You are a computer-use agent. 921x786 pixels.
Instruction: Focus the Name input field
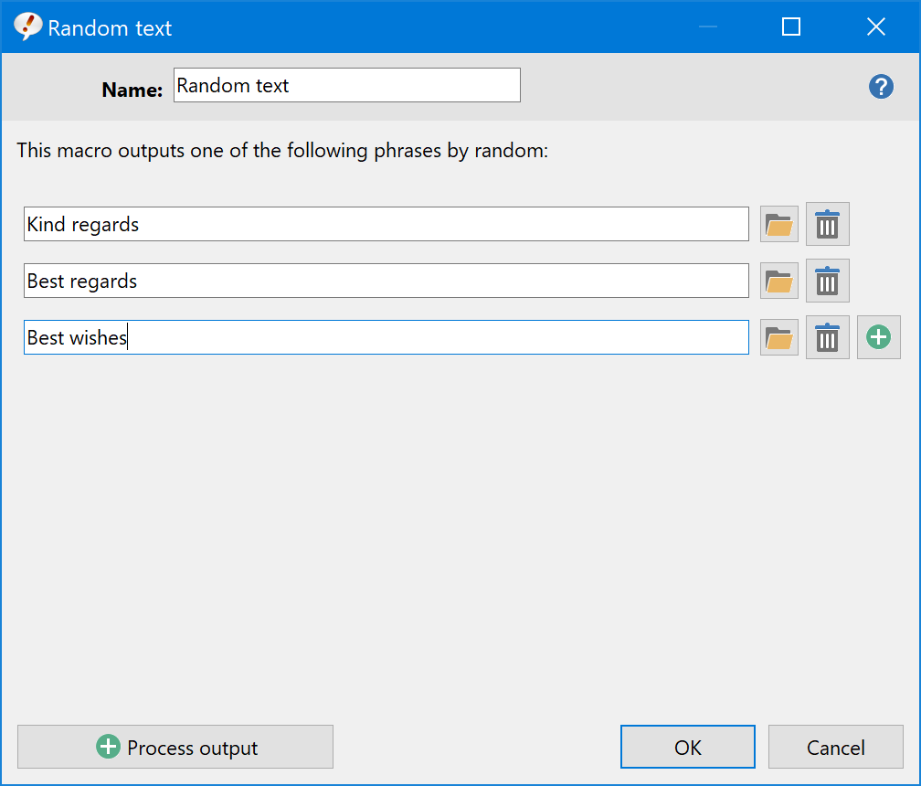click(x=346, y=85)
